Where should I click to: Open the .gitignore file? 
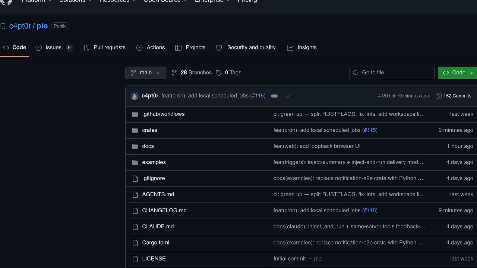[x=154, y=178]
